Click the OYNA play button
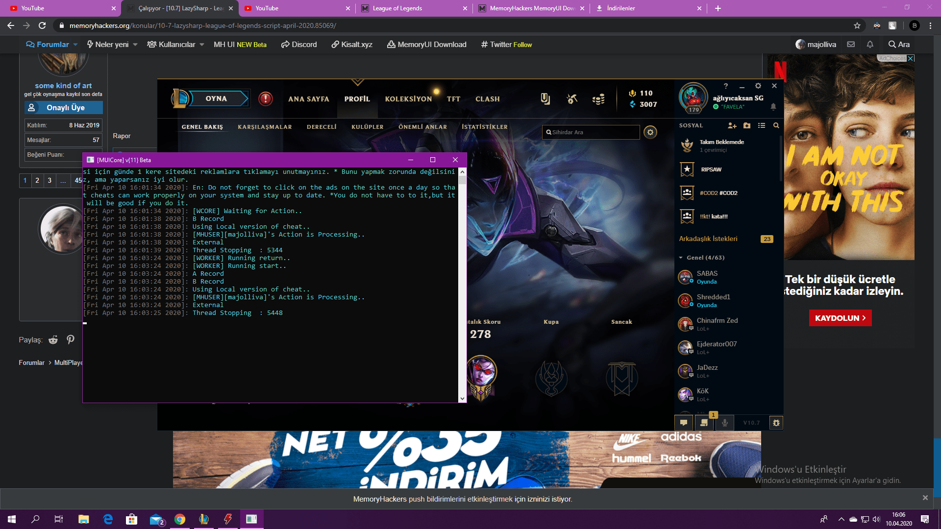Screen dimensions: 941x529 217,99
